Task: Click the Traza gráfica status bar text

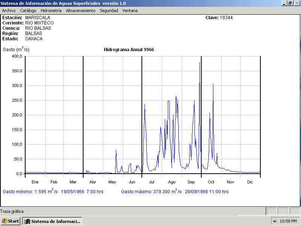Action: pyautogui.click(x=12, y=211)
